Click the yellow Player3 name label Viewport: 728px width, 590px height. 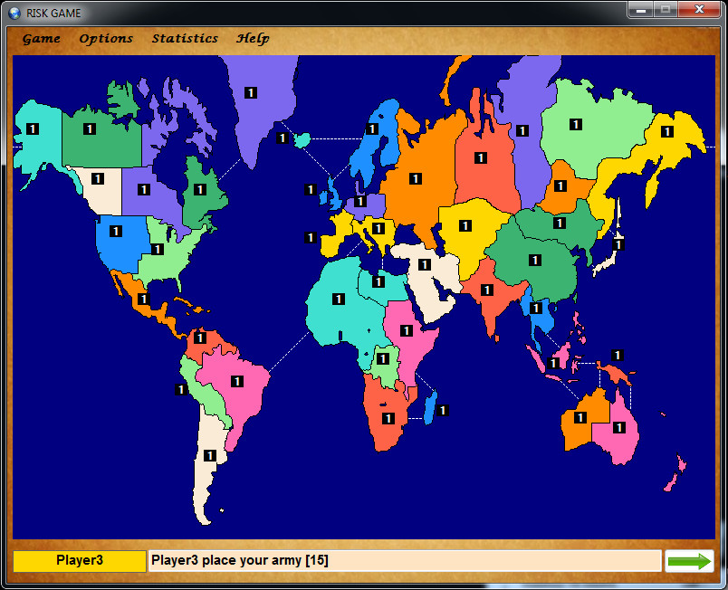click(x=80, y=561)
